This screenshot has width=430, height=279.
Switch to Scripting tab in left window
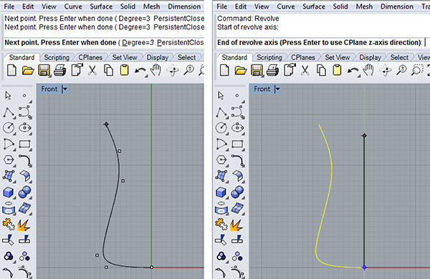[57, 57]
